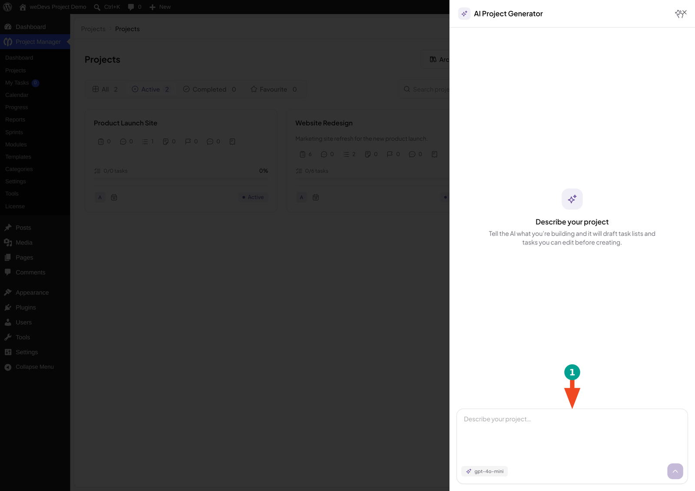This screenshot has height=491, width=695.
Task: Click task list icon on Product Launch Site
Action: click(145, 142)
